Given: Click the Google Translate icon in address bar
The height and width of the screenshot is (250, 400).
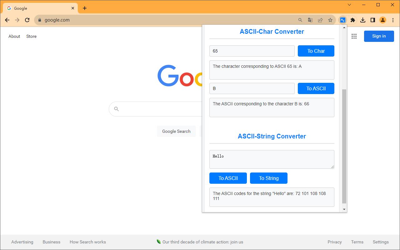Looking at the screenshot, I should pos(310,20).
